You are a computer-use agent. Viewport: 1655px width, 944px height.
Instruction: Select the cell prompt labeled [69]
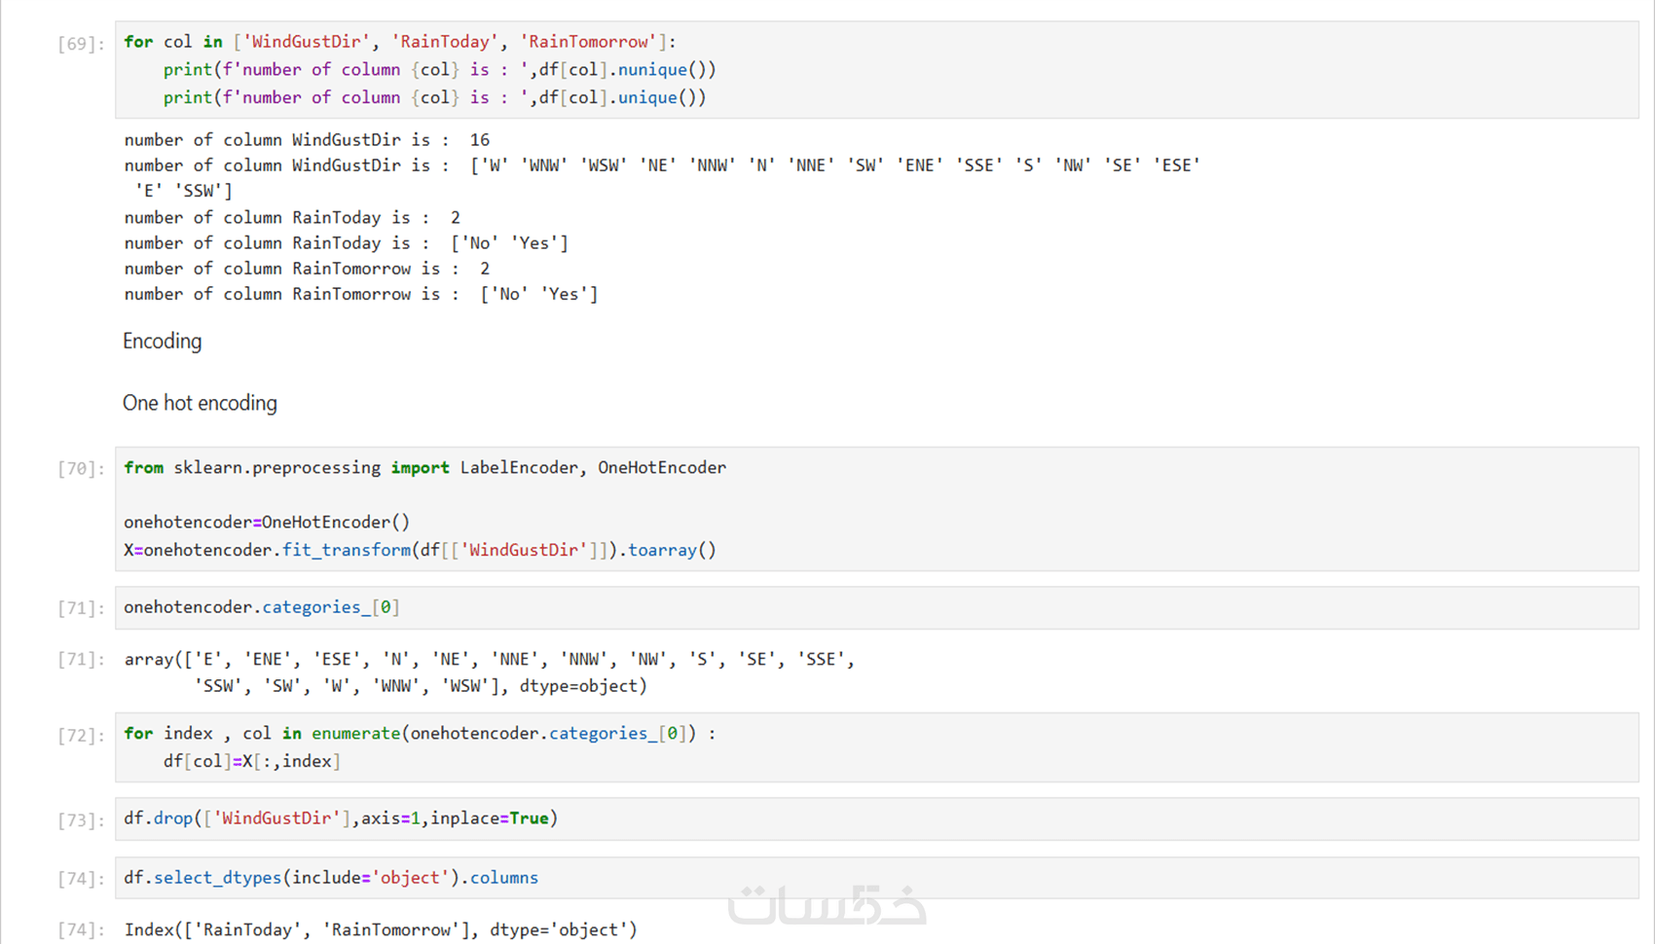(x=81, y=44)
